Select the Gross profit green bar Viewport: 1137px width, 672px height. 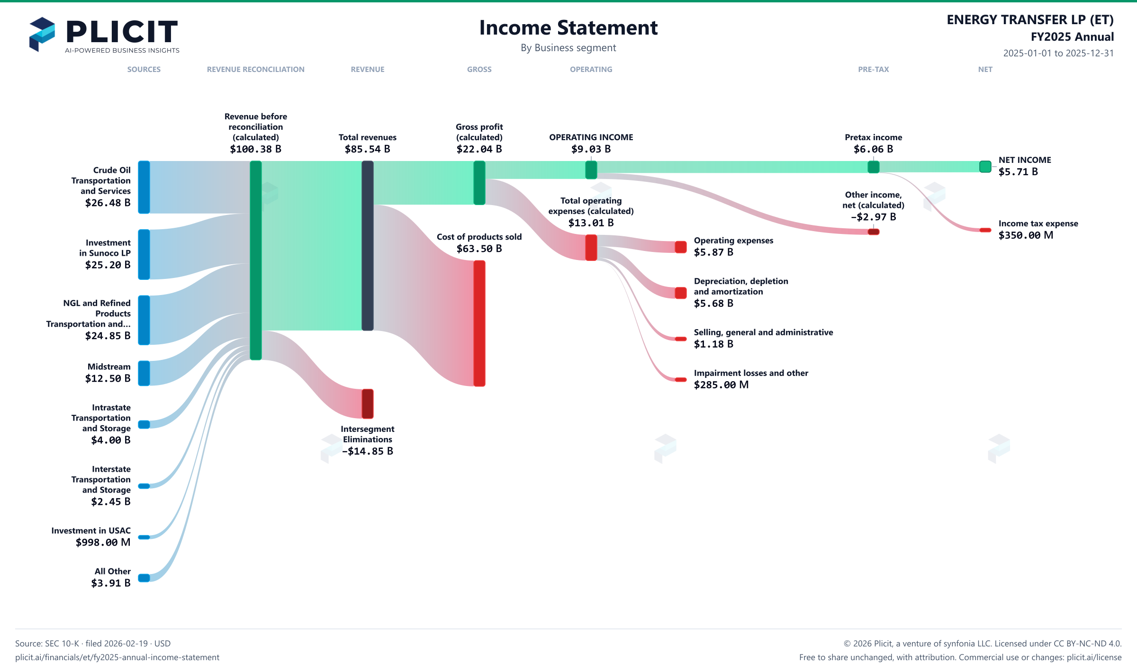(x=479, y=183)
